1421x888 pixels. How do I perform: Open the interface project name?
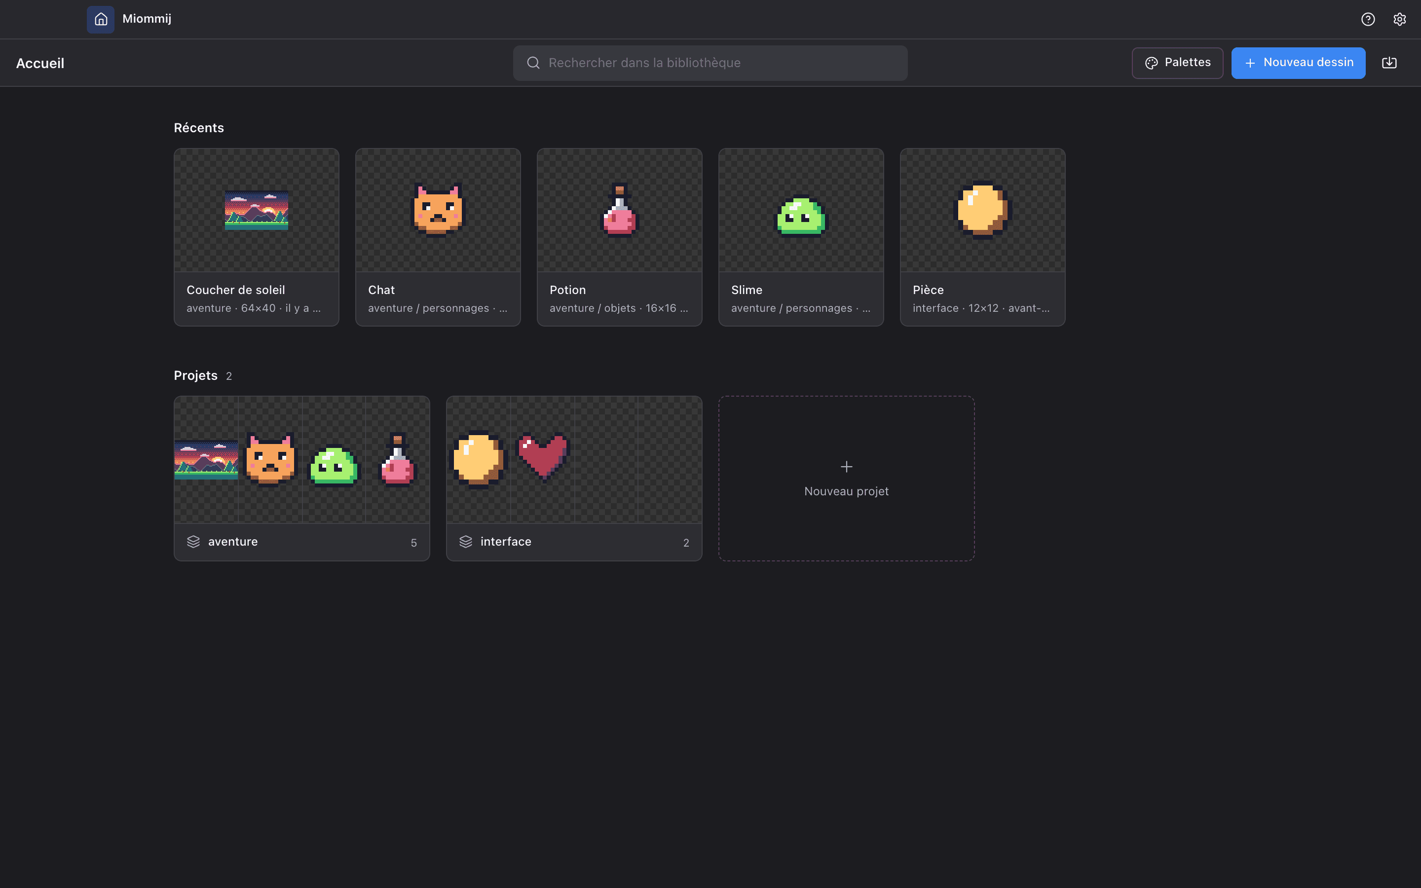(506, 542)
